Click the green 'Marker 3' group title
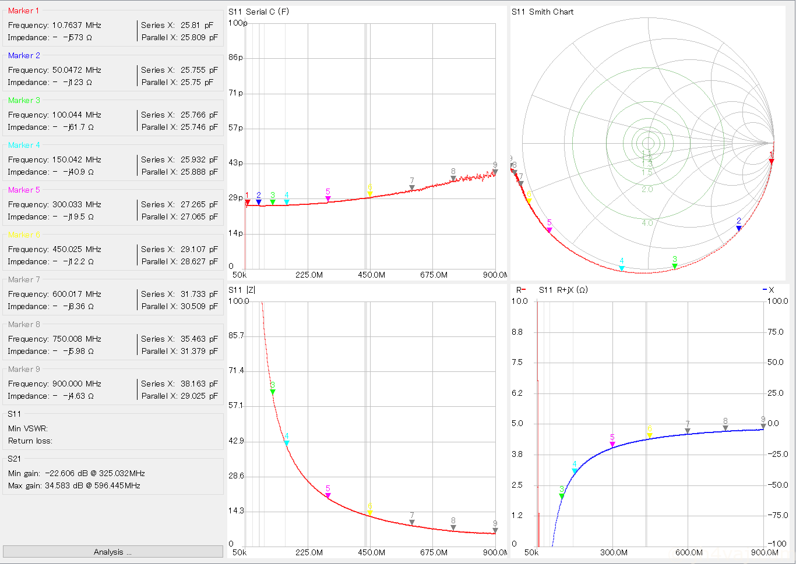The width and height of the screenshot is (796, 564). click(24, 100)
